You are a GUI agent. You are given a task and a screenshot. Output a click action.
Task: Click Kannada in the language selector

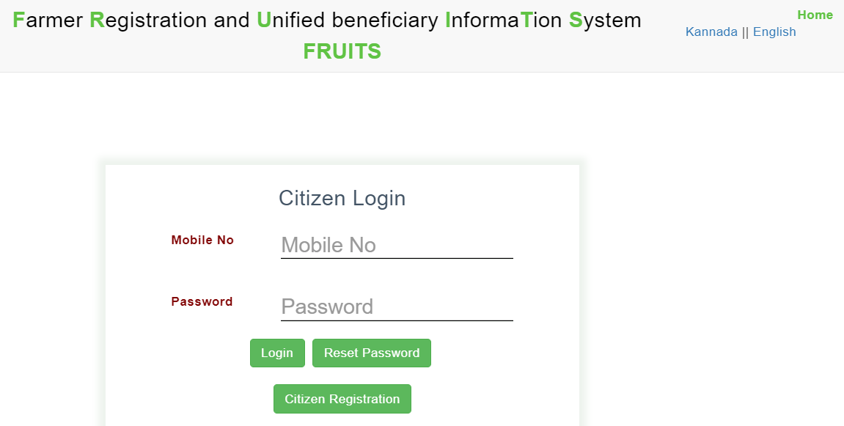[x=711, y=32]
